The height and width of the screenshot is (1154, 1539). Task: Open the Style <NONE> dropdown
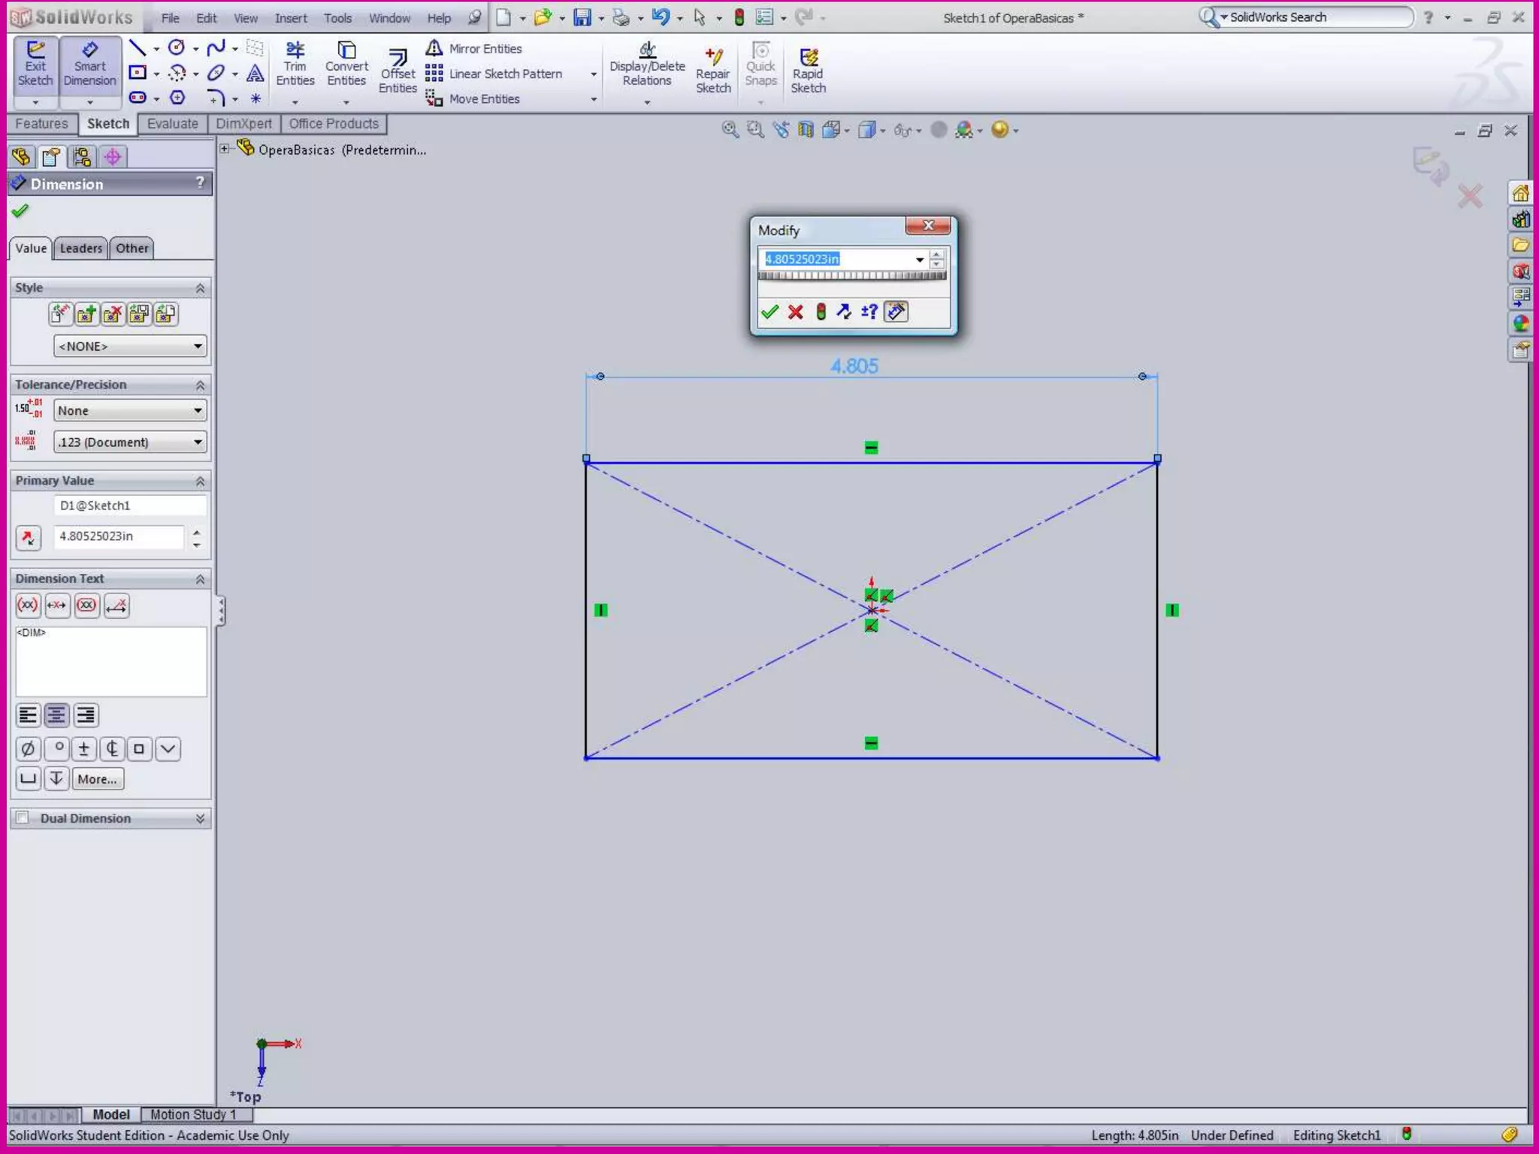click(130, 346)
